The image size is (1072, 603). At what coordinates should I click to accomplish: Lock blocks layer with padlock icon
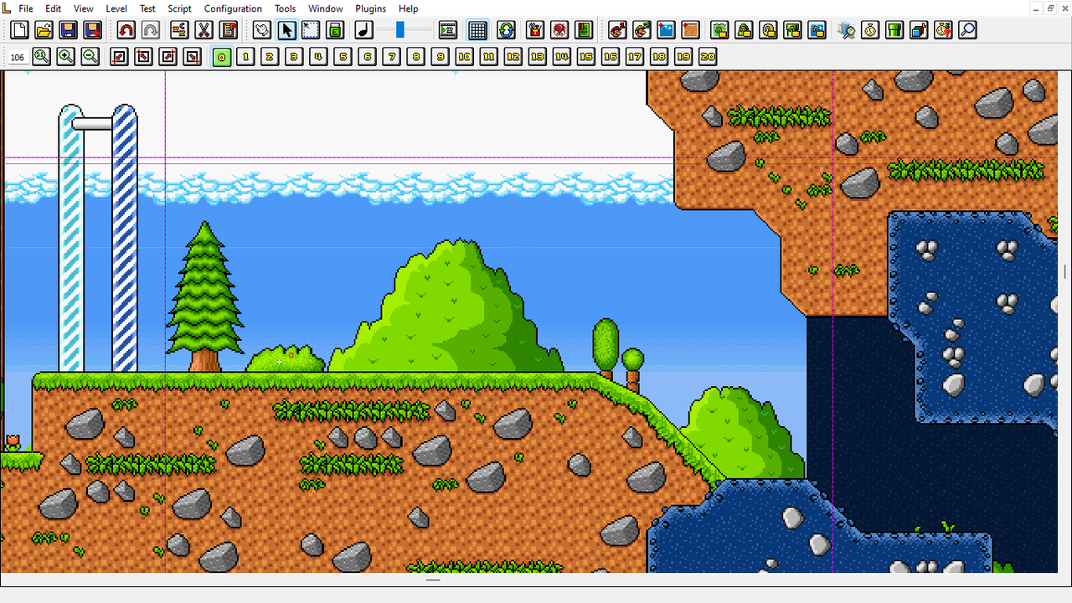pos(719,30)
